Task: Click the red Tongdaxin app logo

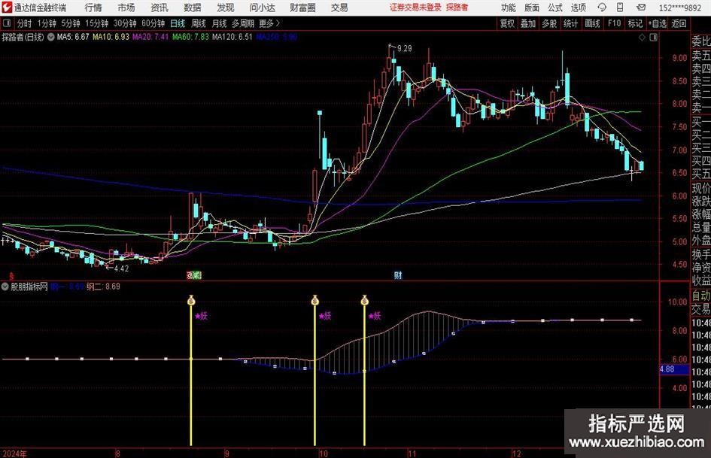Action: (6, 8)
